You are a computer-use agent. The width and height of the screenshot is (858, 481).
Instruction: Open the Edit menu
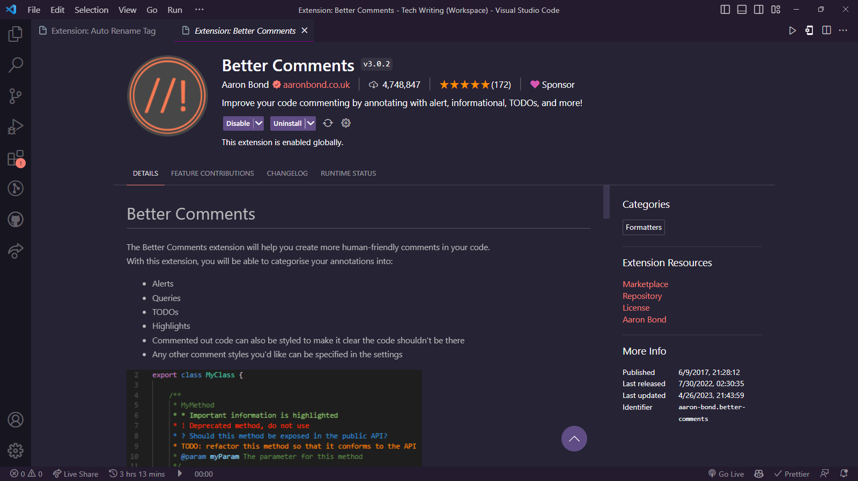[57, 10]
